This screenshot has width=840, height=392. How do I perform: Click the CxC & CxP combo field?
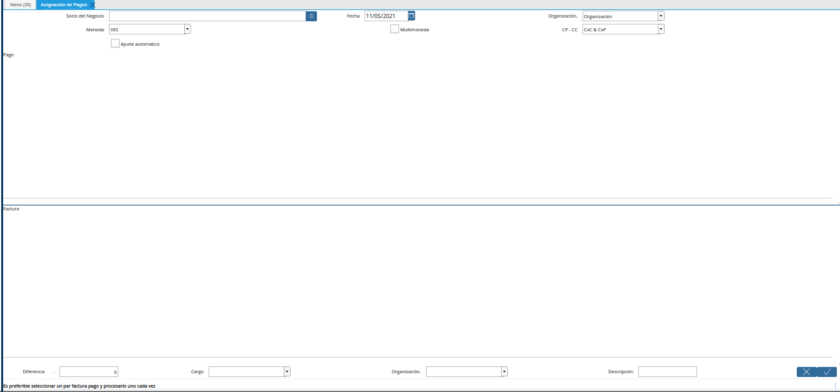tap(620, 29)
